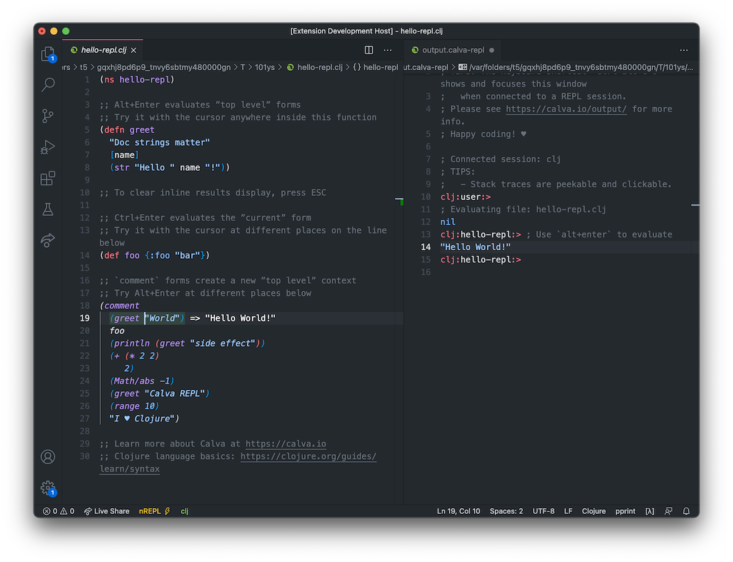Toggle the Calva lambda status bar item
The image size is (733, 562).
(649, 511)
